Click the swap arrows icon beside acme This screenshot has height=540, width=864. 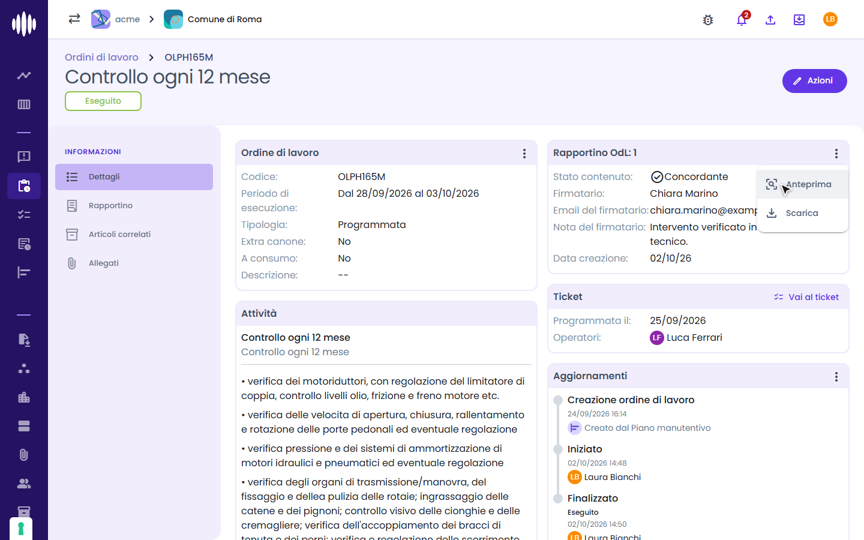(x=74, y=19)
